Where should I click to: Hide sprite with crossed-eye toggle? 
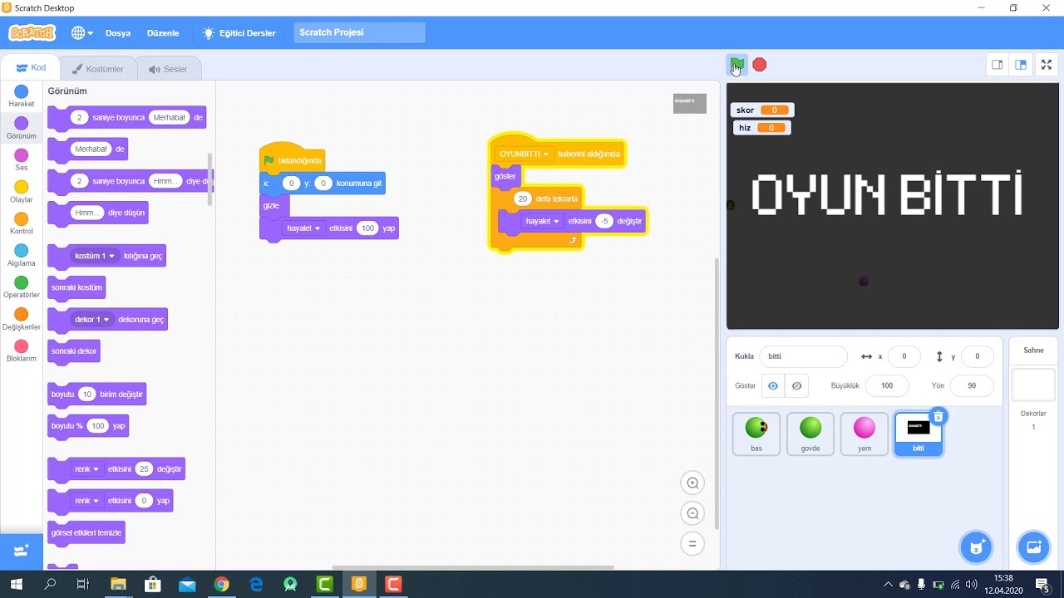pos(797,385)
